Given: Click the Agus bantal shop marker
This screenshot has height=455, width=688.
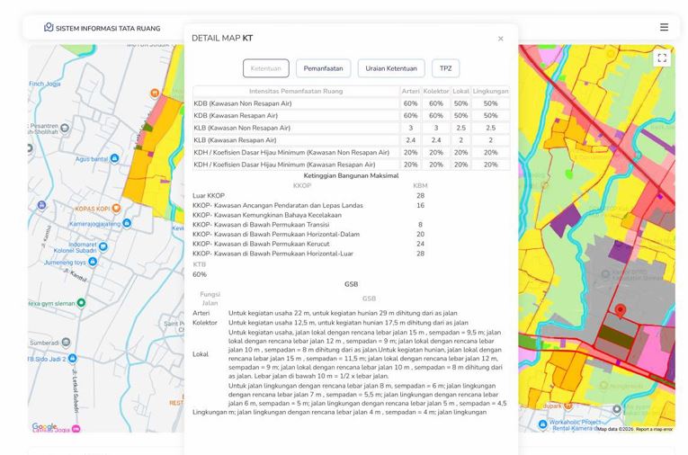Looking at the screenshot, I should pyautogui.click(x=114, y=158).
